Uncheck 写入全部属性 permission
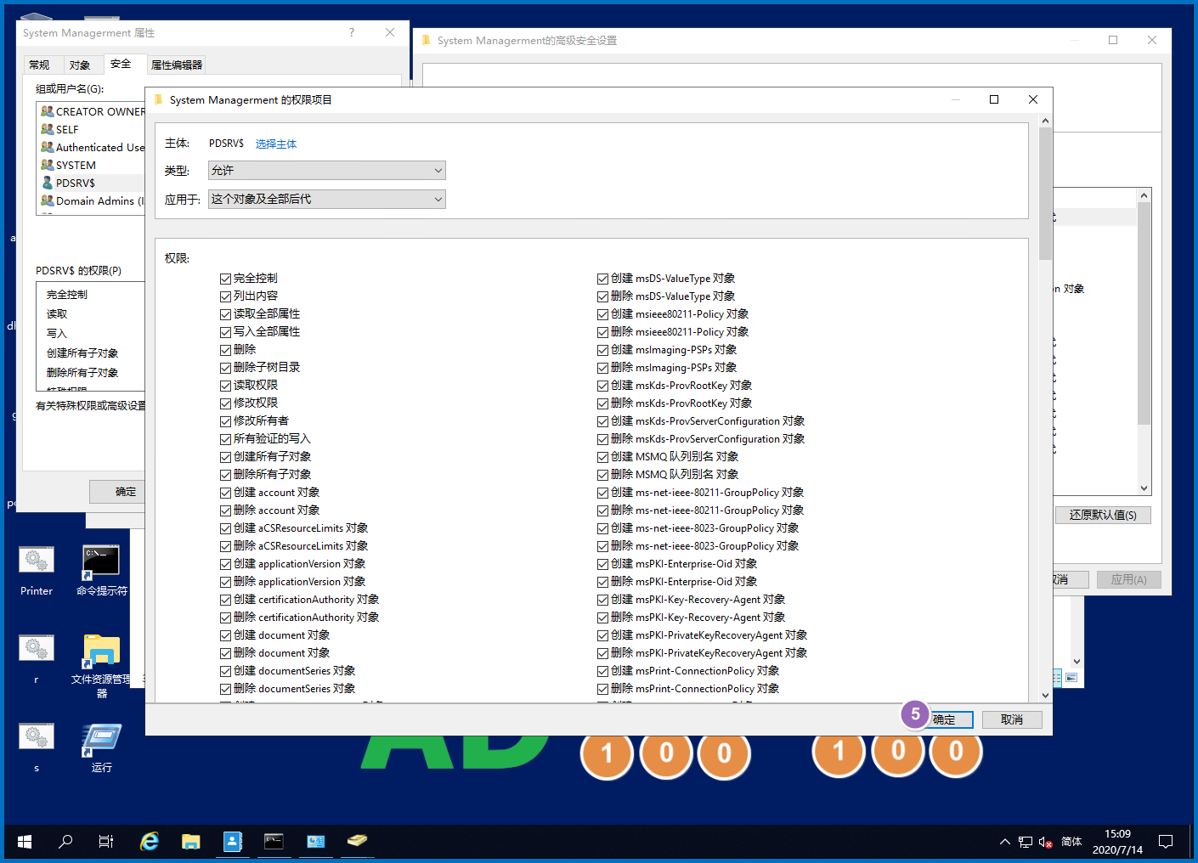The image size is (1198, 863). [225, 332]
